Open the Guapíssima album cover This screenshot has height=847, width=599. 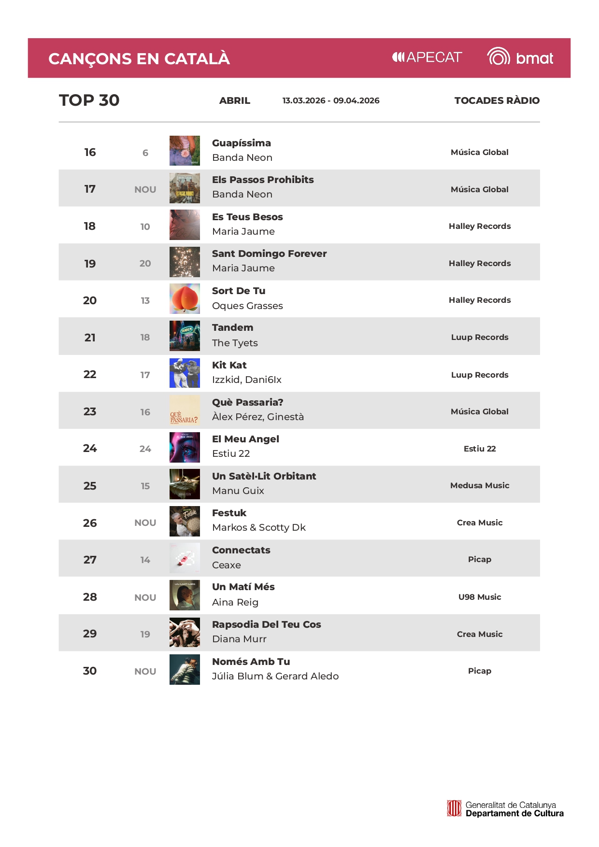[185, 151]
